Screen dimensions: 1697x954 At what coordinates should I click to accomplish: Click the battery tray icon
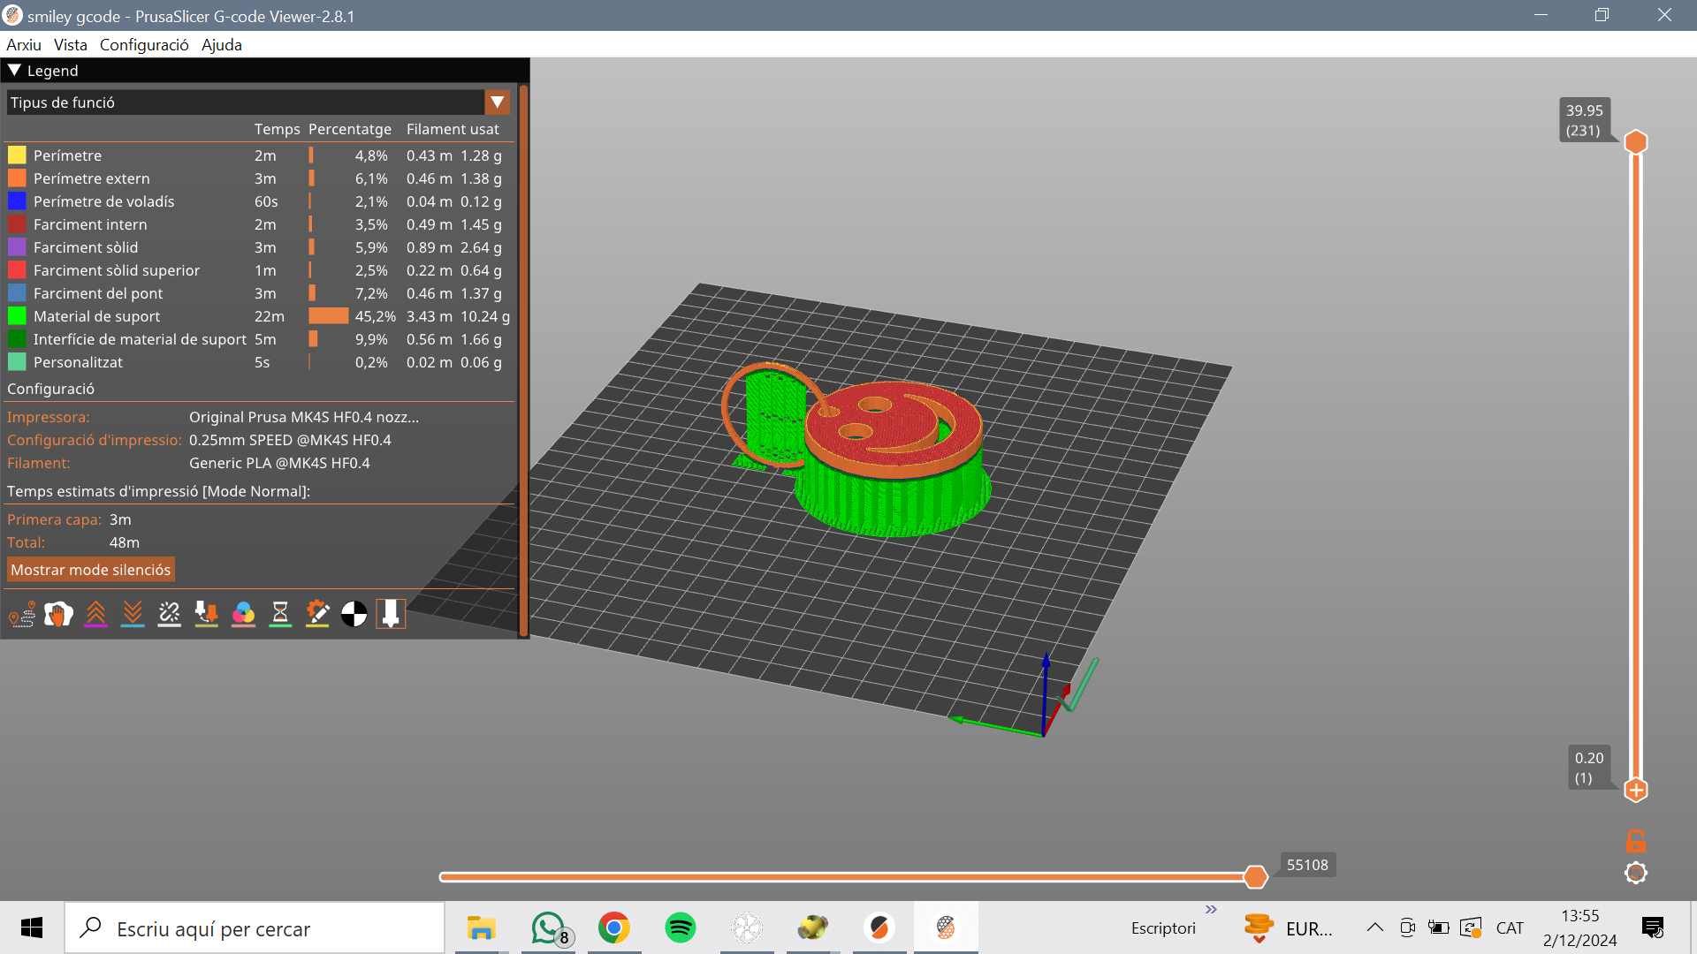[x=1439, y=928]
